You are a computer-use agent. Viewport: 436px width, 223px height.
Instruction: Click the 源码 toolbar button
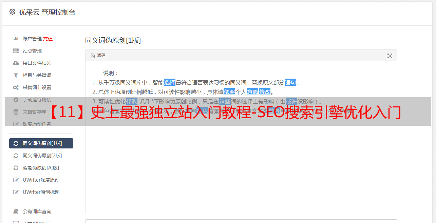98,56
